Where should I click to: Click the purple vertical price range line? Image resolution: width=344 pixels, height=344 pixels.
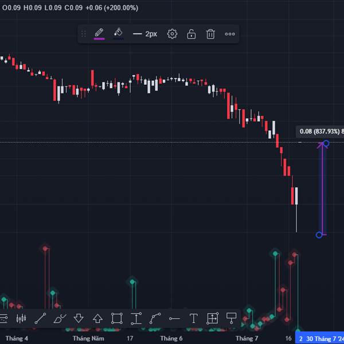pyautogui.click(x=322, y=189)
